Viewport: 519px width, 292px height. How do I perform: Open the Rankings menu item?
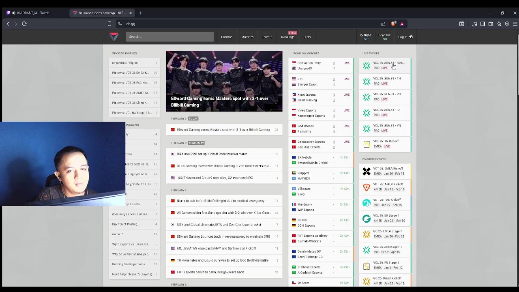tap(288, 37)
